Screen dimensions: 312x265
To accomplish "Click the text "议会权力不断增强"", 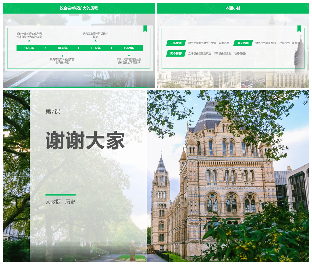I will click(x=290, y=43).
